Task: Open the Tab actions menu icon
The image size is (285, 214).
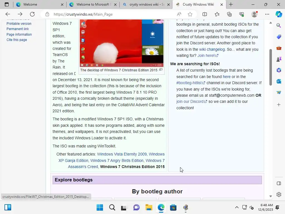Action: pyautogui.click(x=7, y=4)
